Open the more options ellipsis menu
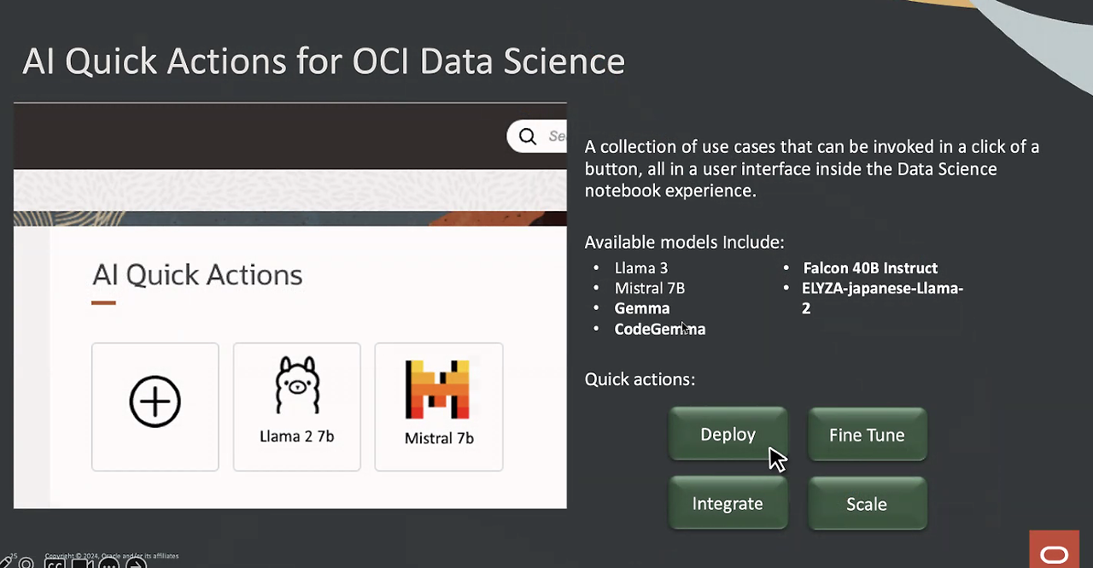 point(109,564)
